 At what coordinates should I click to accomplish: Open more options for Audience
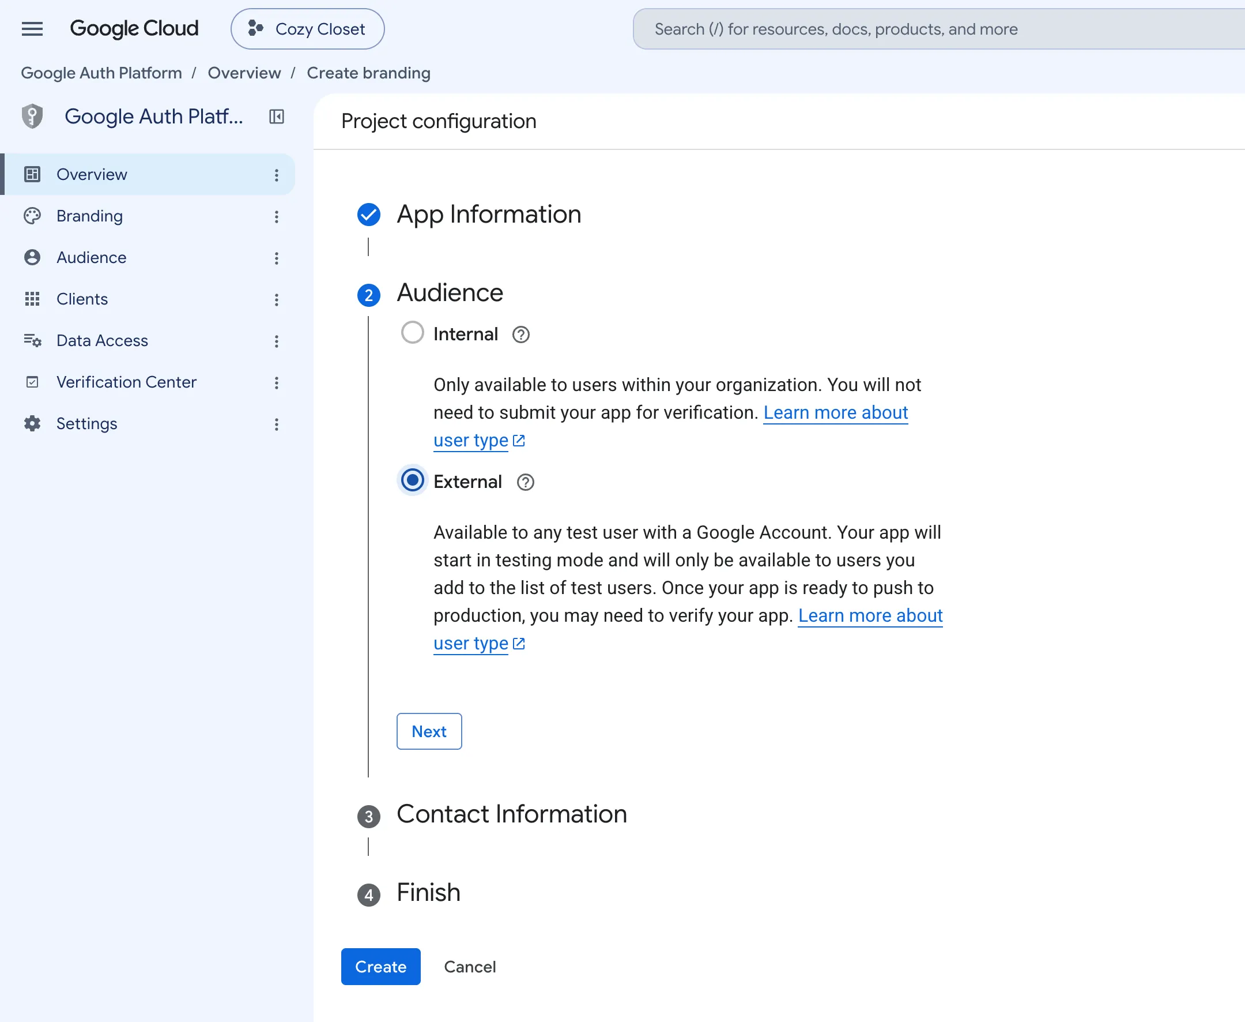point(277,258)
